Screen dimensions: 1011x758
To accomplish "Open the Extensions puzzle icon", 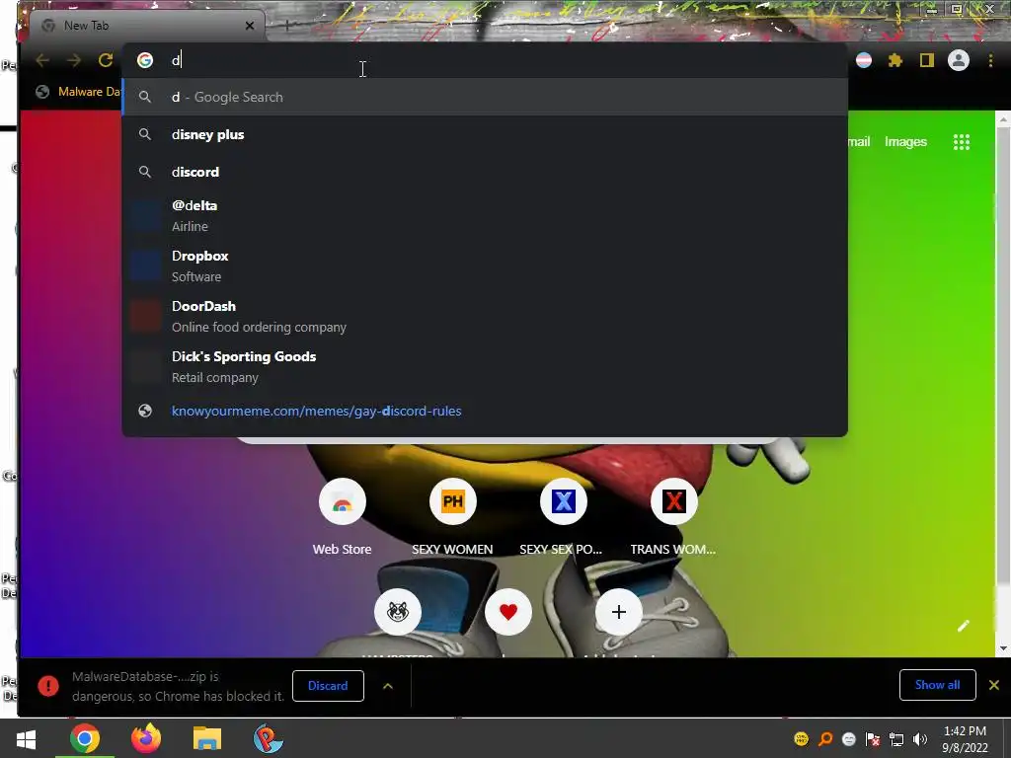I will 894,60.
